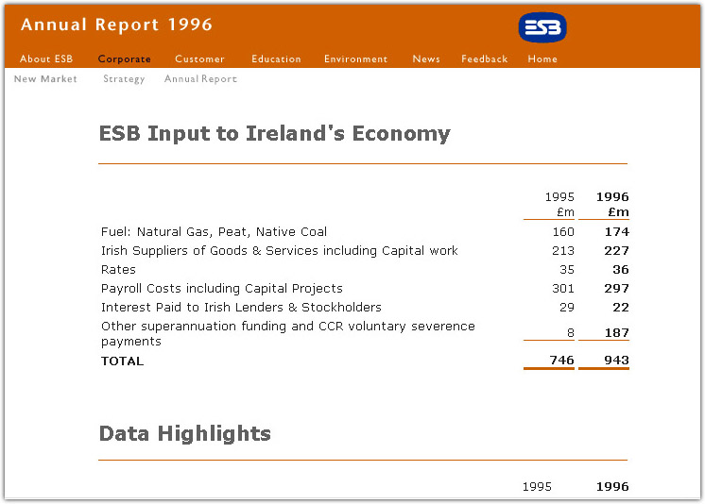Open the Environment section
The image size is (705, 504).
pos(355,59)
